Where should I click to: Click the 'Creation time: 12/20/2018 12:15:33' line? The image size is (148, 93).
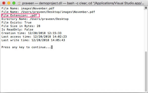(x=32, y=33)
